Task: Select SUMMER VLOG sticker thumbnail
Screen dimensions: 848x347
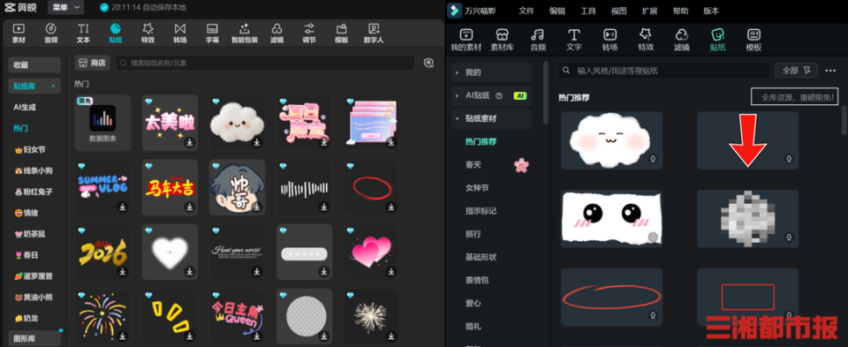Action: pyautogui.click(x=102, y=187)
